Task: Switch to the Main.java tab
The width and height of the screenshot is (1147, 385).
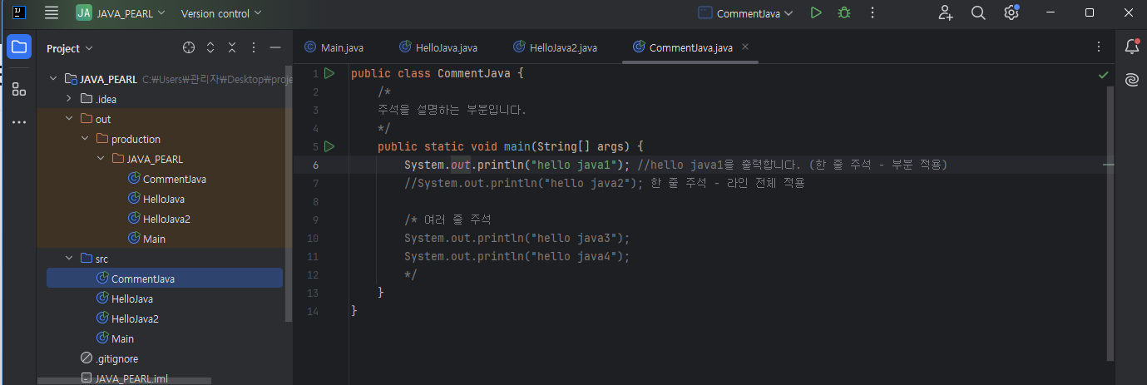Action: tap(334, 47)
